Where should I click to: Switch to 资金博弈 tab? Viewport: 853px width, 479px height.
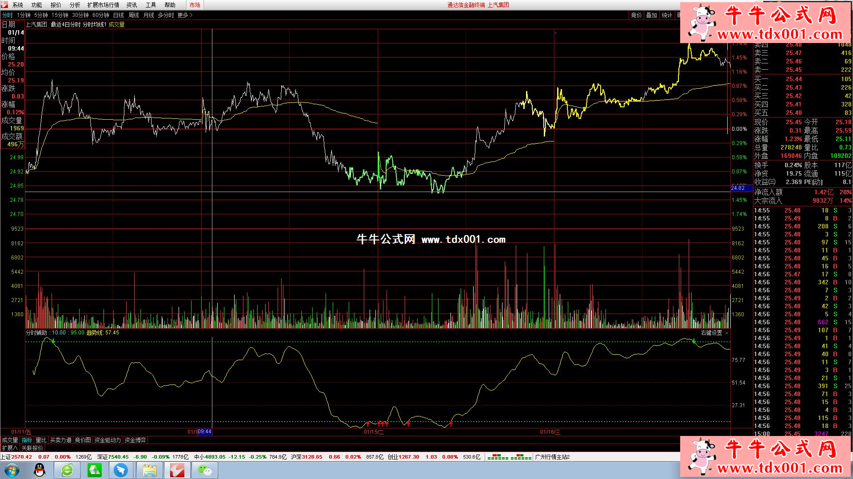click(x=135, y=440)
